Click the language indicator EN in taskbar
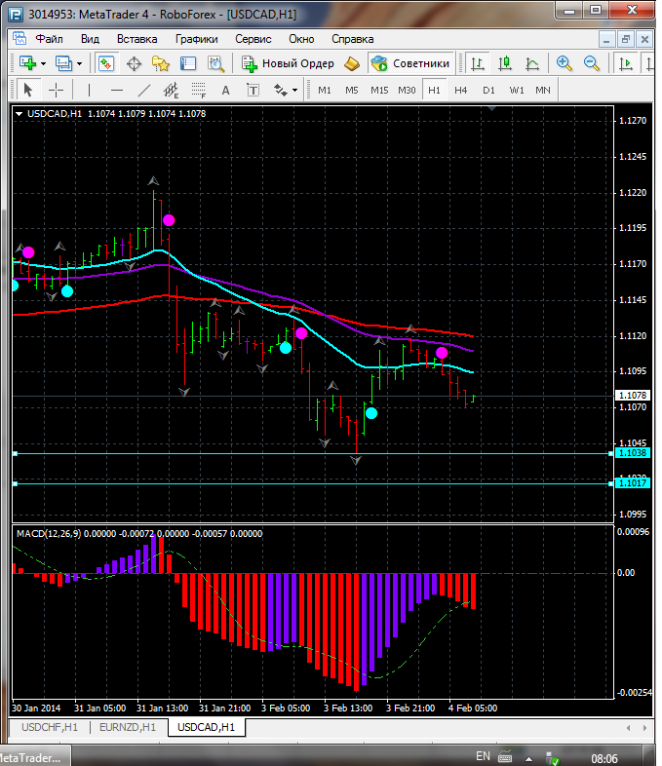Screen dimensions: 662x766 tap(483, 756)
